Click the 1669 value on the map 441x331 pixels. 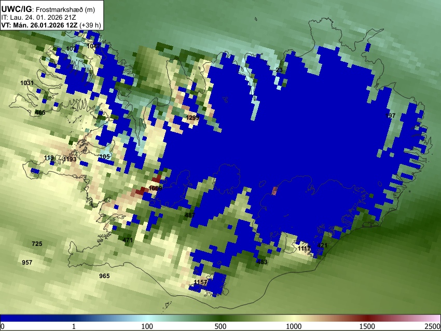coord(155,188)
